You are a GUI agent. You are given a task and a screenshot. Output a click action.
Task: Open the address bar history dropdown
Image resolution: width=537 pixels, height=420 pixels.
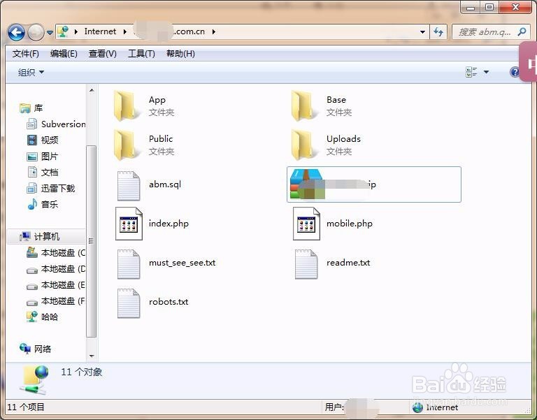pyautogui.click(x=422, y=32)
